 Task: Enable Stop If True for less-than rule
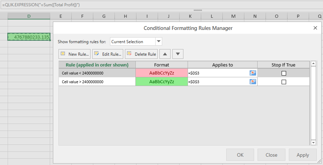coord(284,73)
